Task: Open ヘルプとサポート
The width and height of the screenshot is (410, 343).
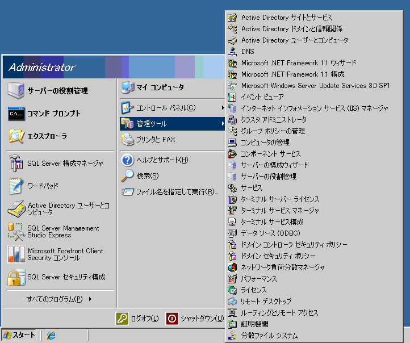Action: click(172, 160)
